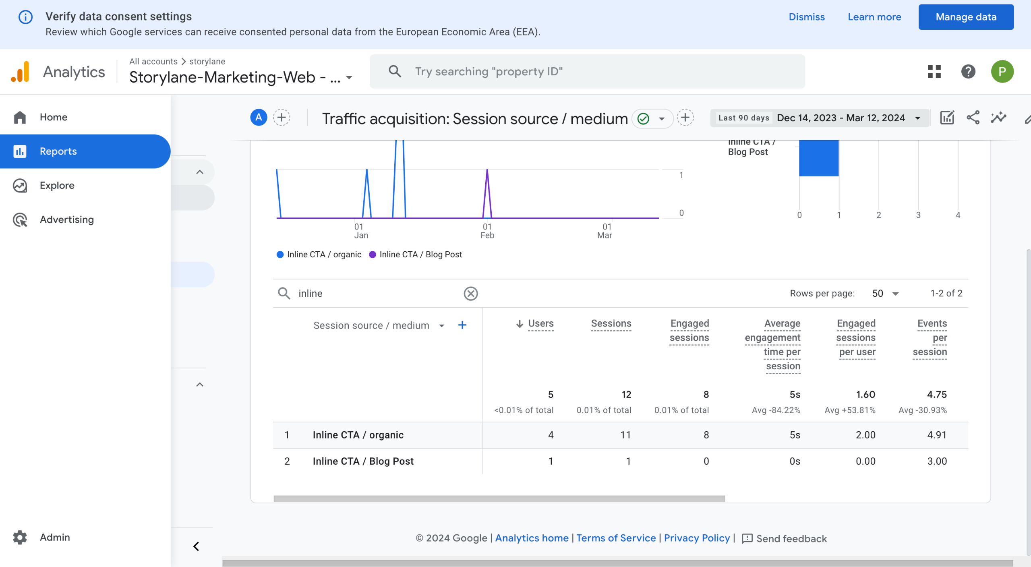Click the Send feedback icon link
Screen dimensions: 1031x567
coord(784,538)
